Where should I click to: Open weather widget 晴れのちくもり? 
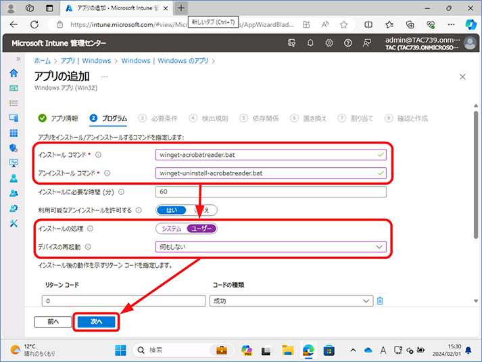[x=33, y=350]
